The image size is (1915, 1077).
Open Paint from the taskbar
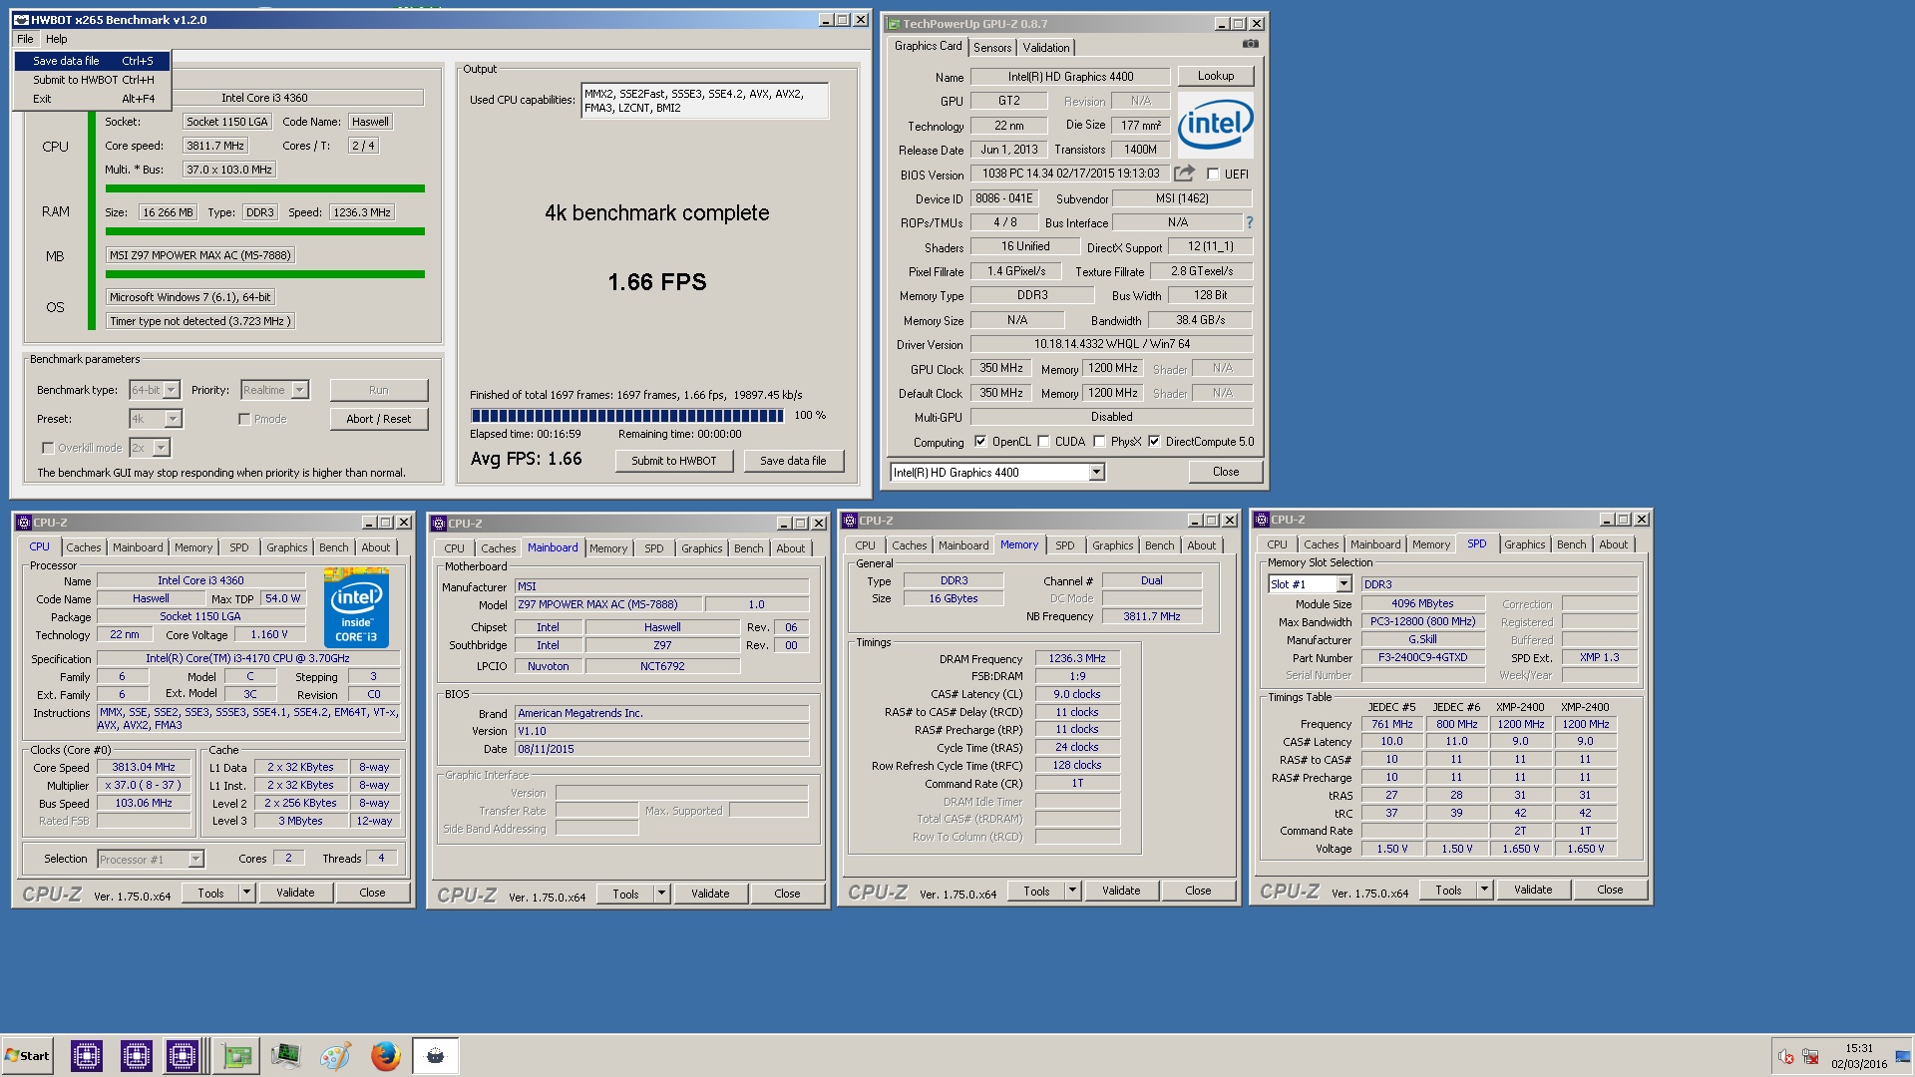point(335,1056)
